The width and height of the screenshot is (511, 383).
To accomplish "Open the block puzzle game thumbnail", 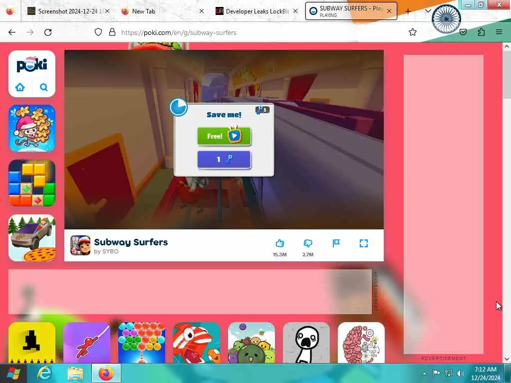I will (x=32, y=183).
